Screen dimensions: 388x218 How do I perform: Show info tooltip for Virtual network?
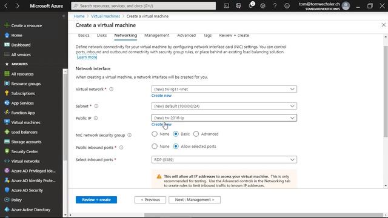pyautogui.click(x=112, y=89)
